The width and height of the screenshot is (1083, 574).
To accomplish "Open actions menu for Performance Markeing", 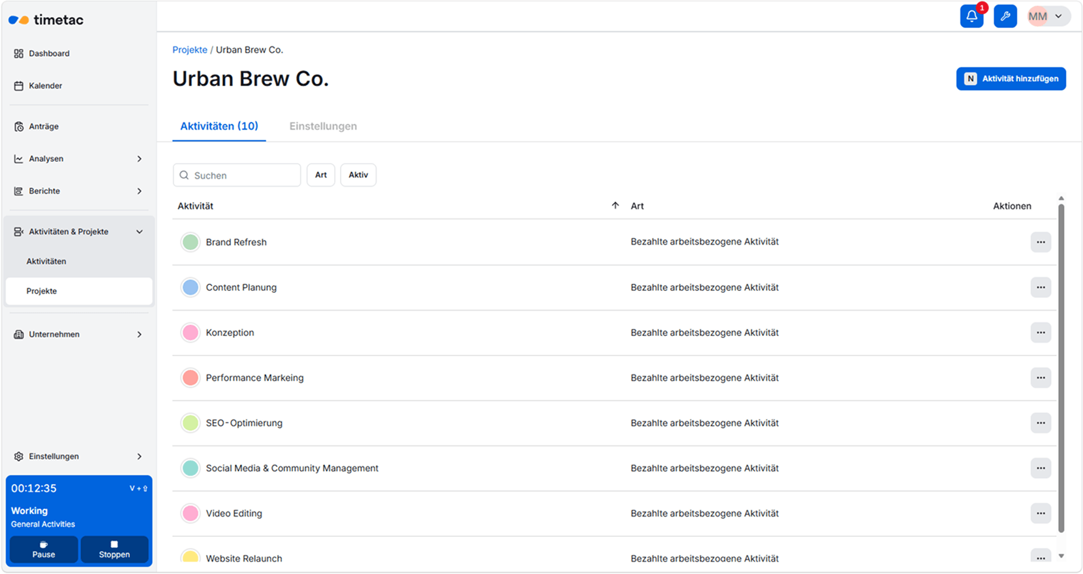I will [x=1041, y=378].
